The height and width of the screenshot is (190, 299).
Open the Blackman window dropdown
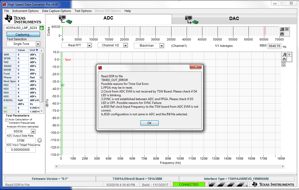pos(162,46)
